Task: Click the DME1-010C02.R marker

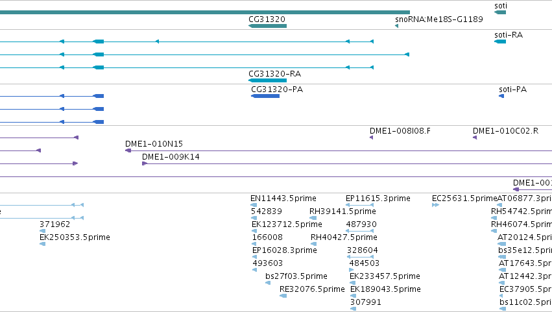Action: tap(475, 138)
